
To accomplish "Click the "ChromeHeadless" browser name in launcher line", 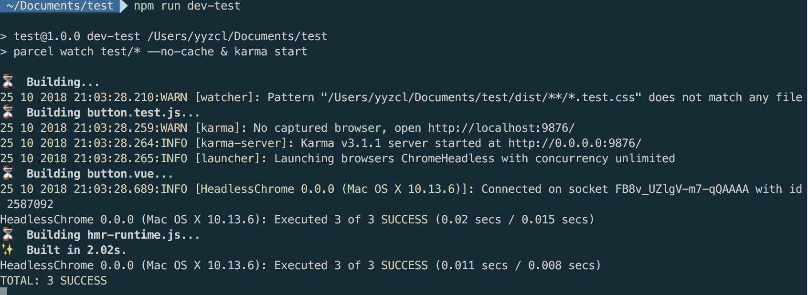I will [447, 158].
